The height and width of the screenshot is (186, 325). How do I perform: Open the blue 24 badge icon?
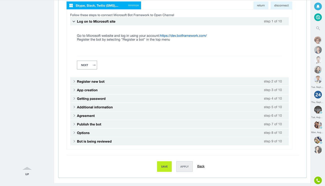coord(318,95)
